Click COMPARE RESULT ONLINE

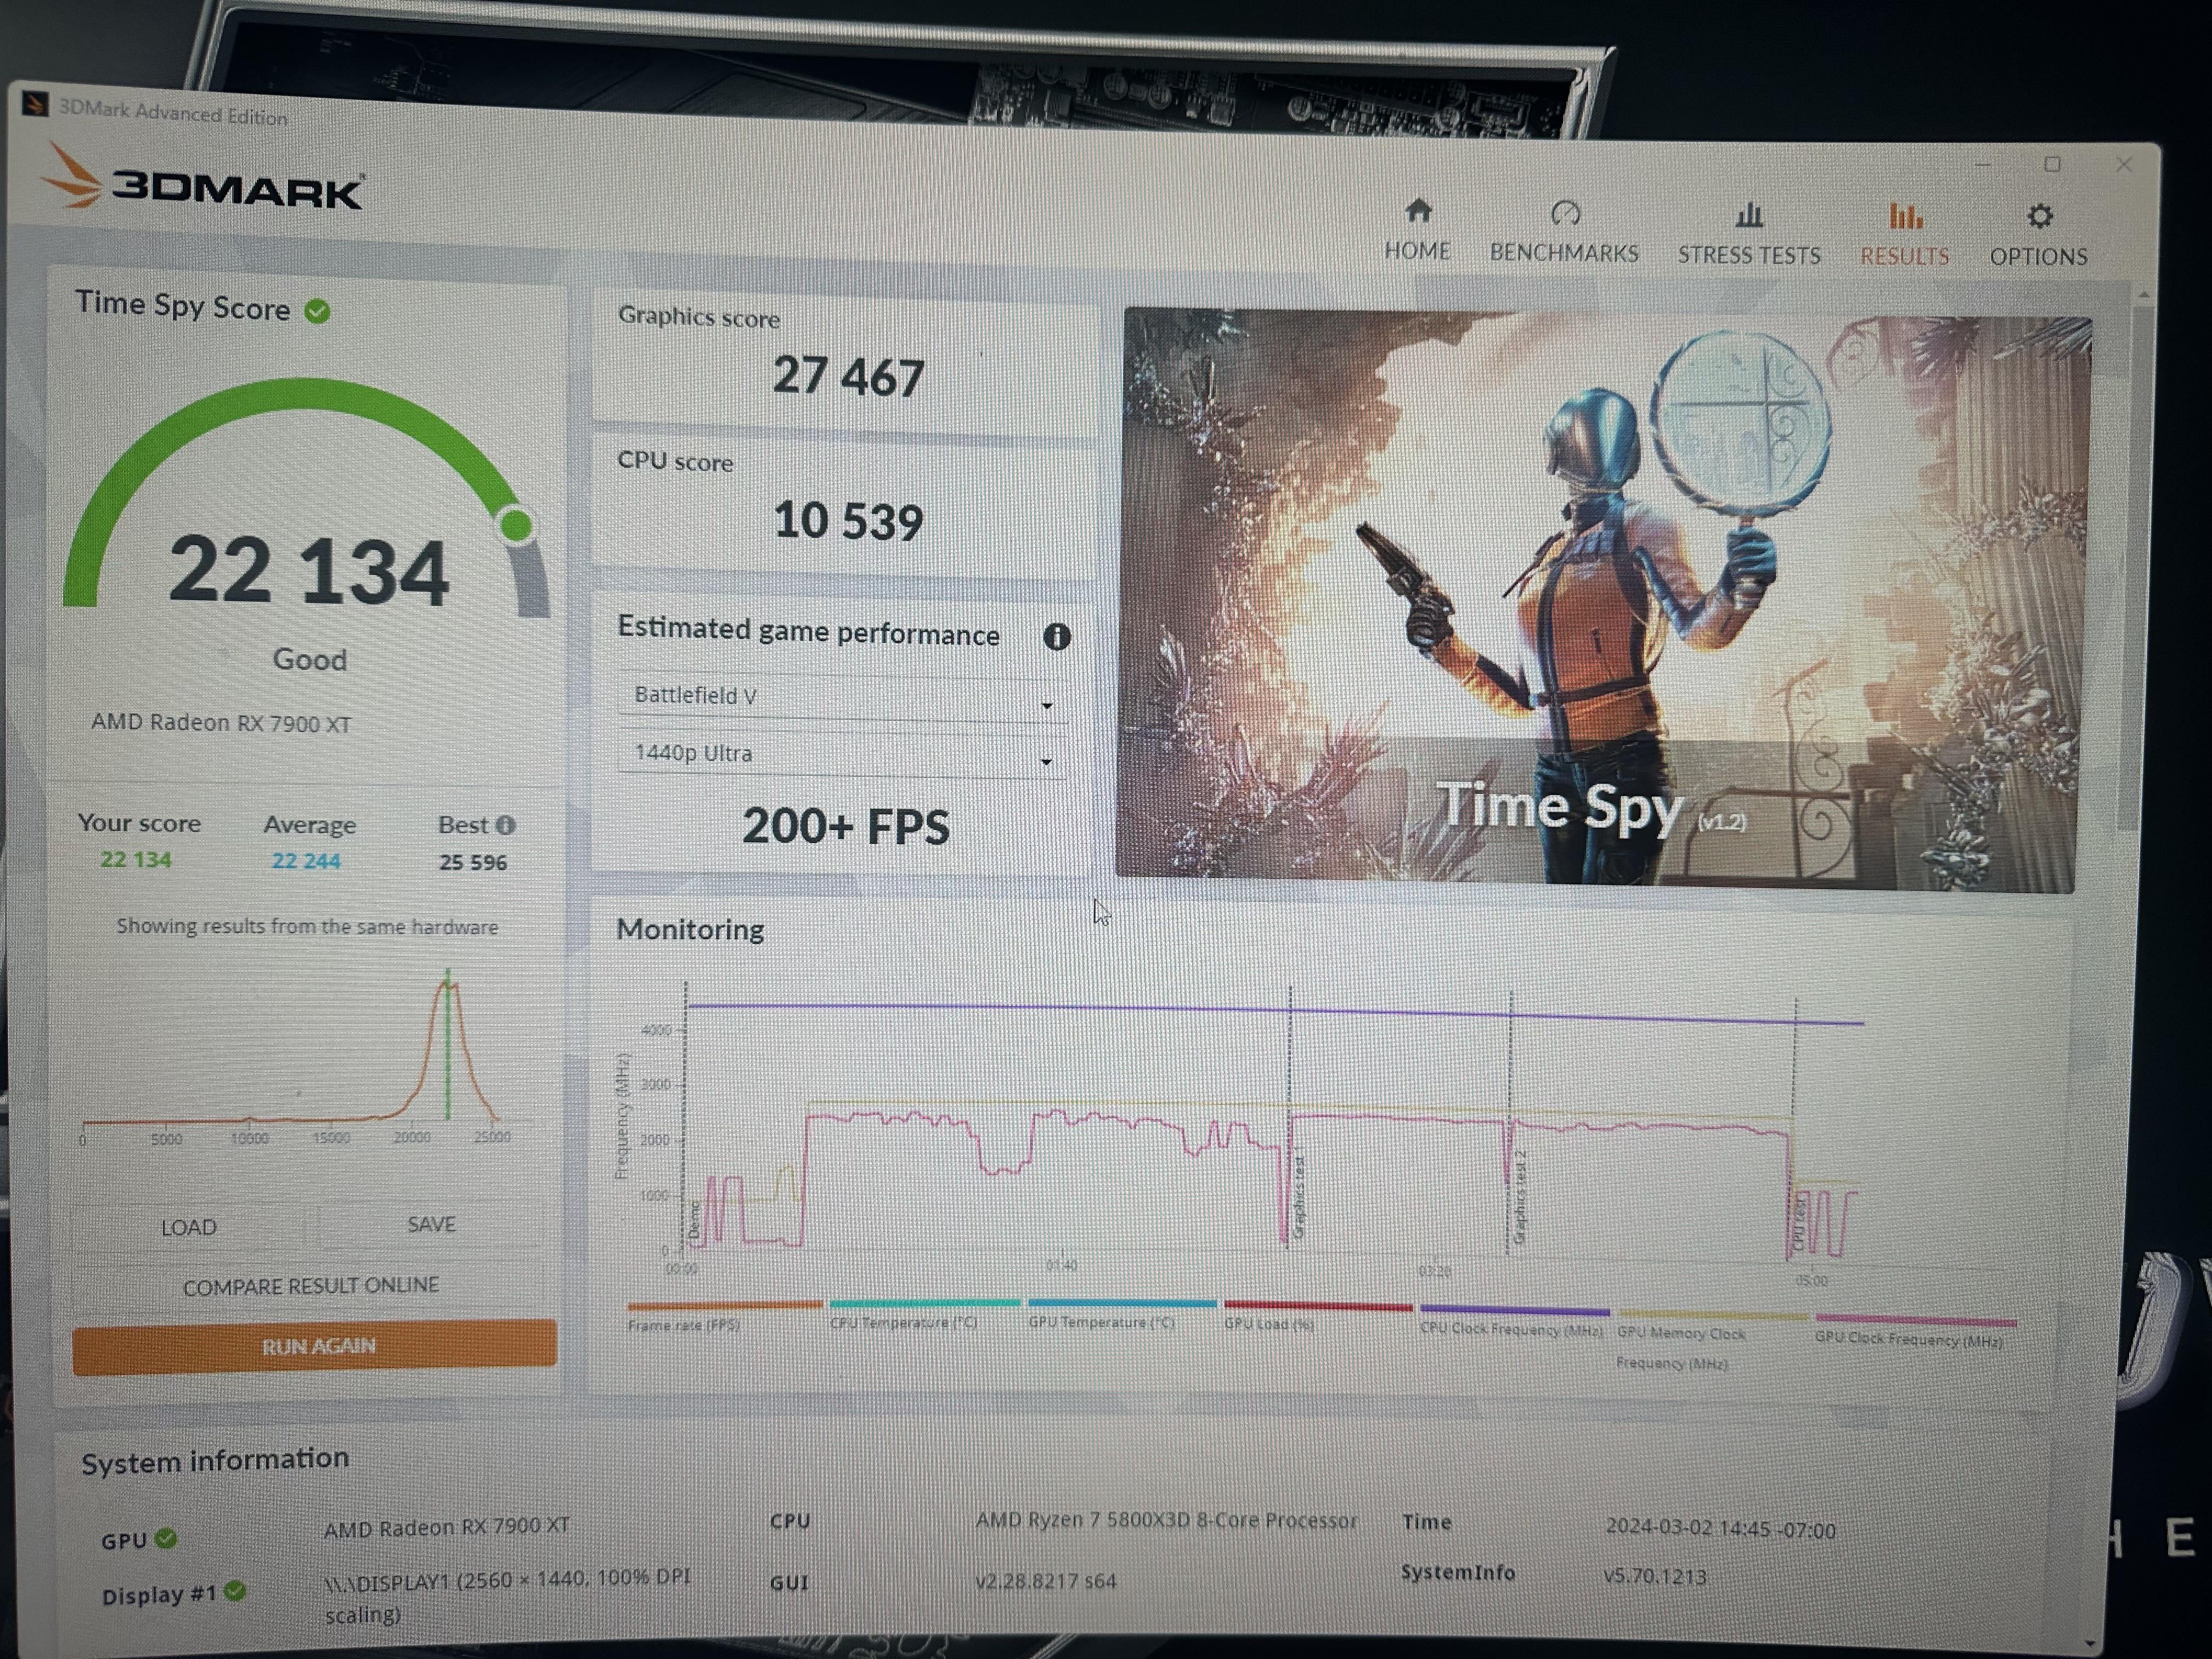pyautogui.click(x=311, y=1285)
